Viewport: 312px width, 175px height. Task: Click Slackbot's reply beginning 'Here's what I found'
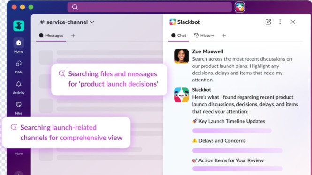pos(245,104)
